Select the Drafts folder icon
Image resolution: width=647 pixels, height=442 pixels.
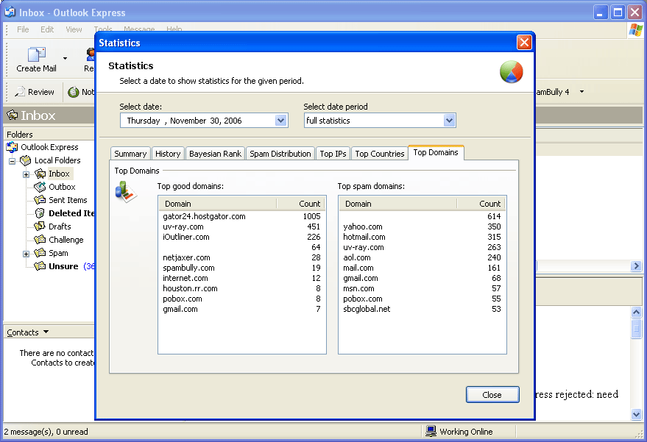(x=40, y=227)
